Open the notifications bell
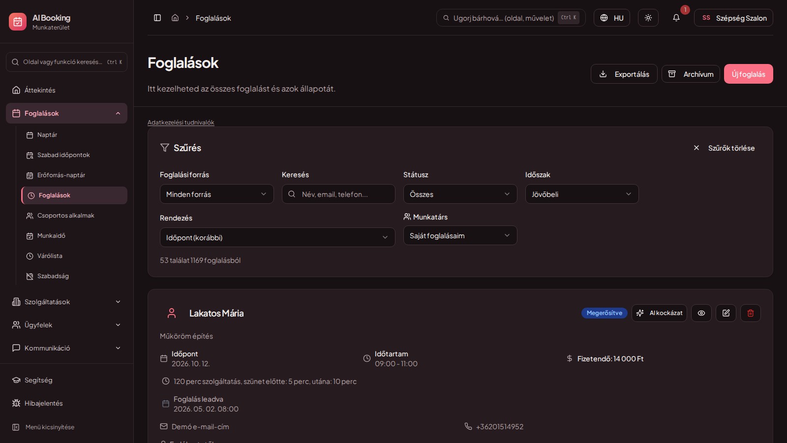 [x=676, y=18]
